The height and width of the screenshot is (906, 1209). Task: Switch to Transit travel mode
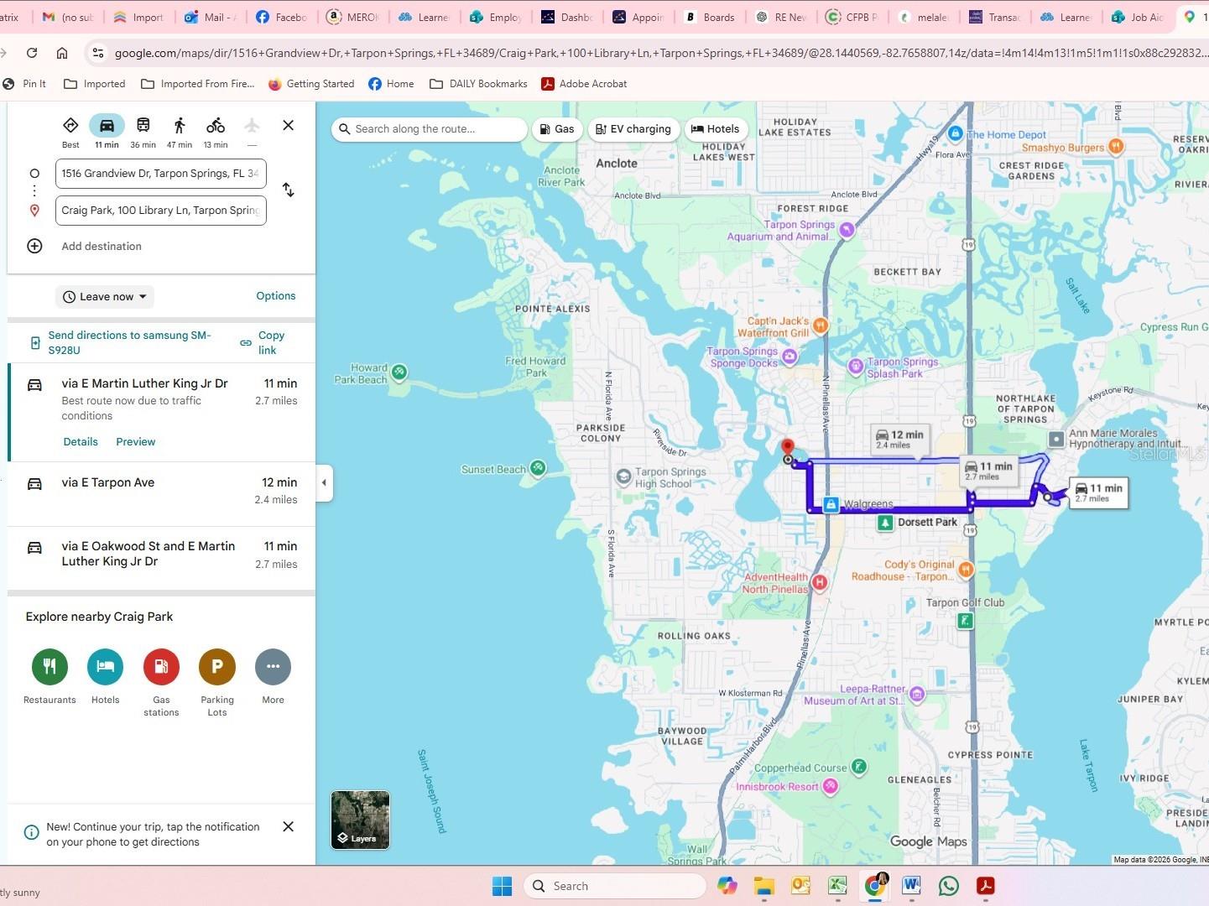click(143, 126)
